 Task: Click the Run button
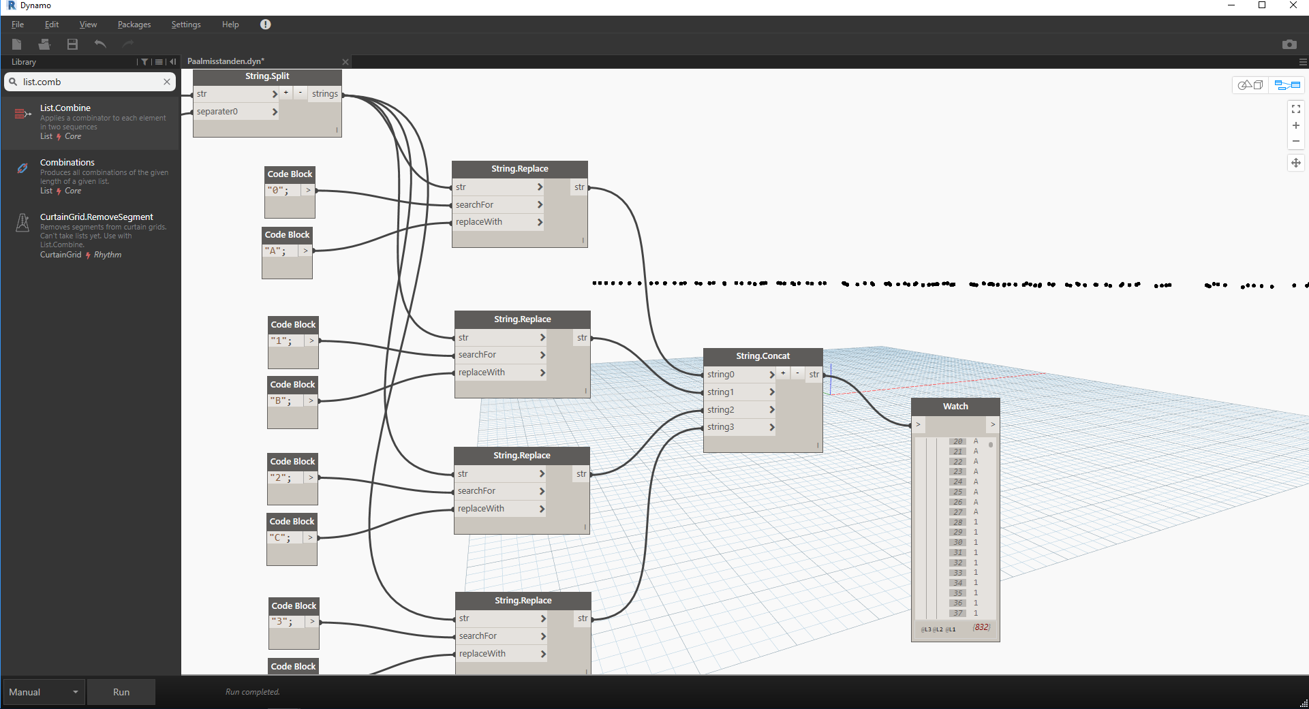121,692
